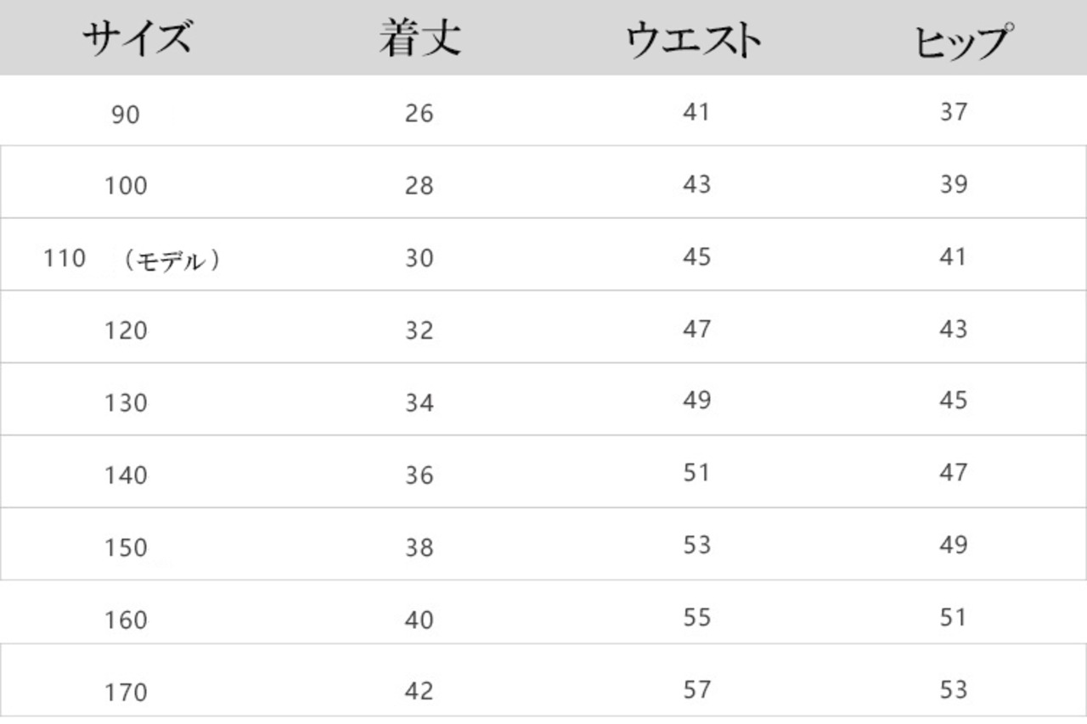Screen dimensions: 1087x724
Task: Click the (モデル) label beside size 110
Action: pyautogui.click(x=172, y=260)
